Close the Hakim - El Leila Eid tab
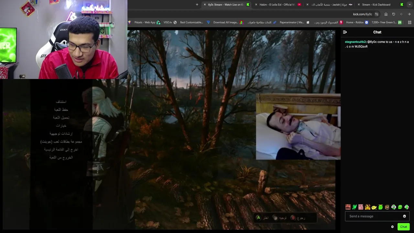This screenshot has height=233, width=414. point(256,5)
